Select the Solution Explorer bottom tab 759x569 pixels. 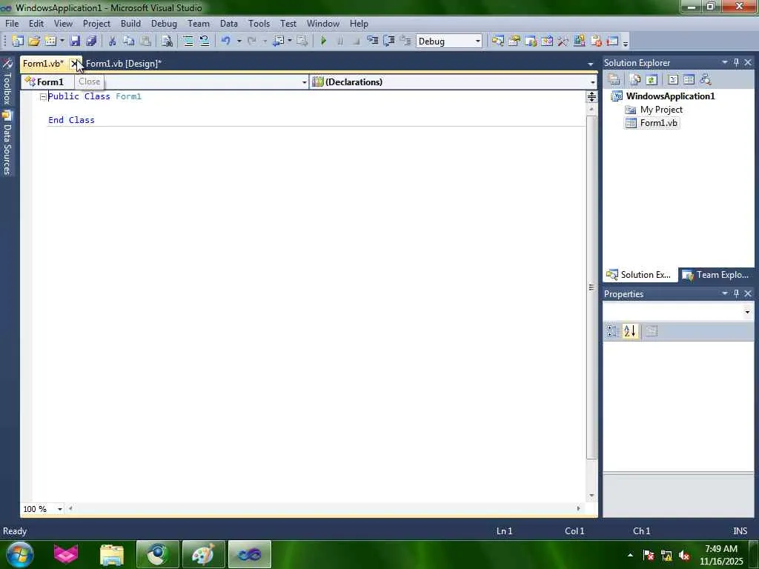[640, 275]
